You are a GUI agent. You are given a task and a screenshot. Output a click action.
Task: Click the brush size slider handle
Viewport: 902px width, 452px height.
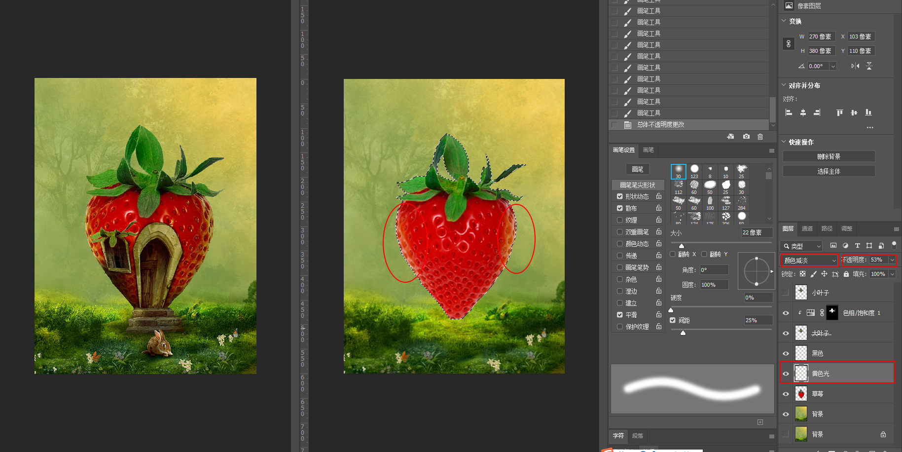tap(682, 246)
